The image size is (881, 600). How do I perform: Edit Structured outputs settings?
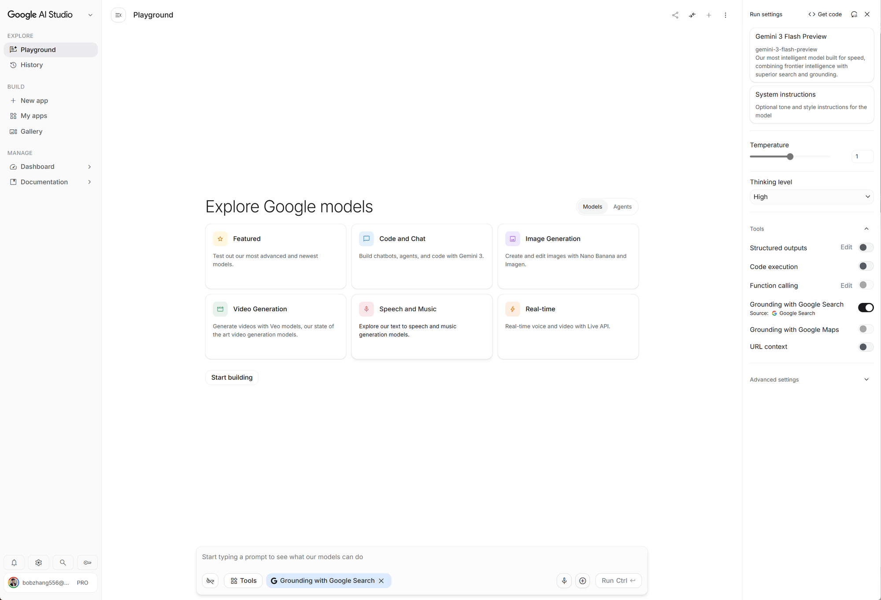coord(846,247)
